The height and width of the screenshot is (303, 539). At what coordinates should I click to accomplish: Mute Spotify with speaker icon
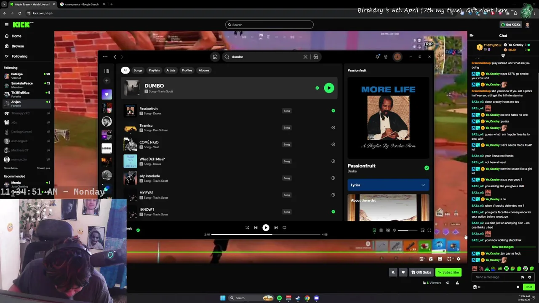pos(395,230)
